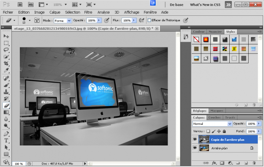Open the Opacité slider arrow in options bar

click(99, 20)
